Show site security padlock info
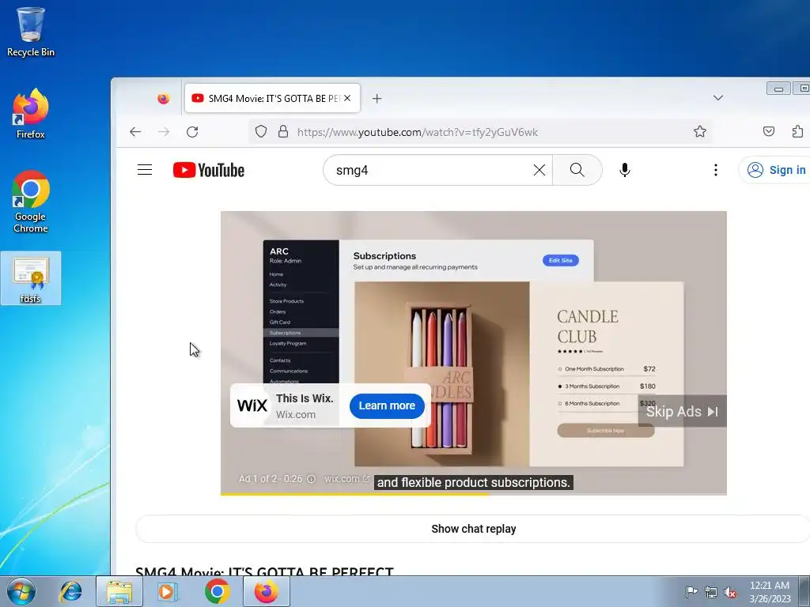Image resolution: width=810 pixels, height=607 pixels. coord(283,132)
